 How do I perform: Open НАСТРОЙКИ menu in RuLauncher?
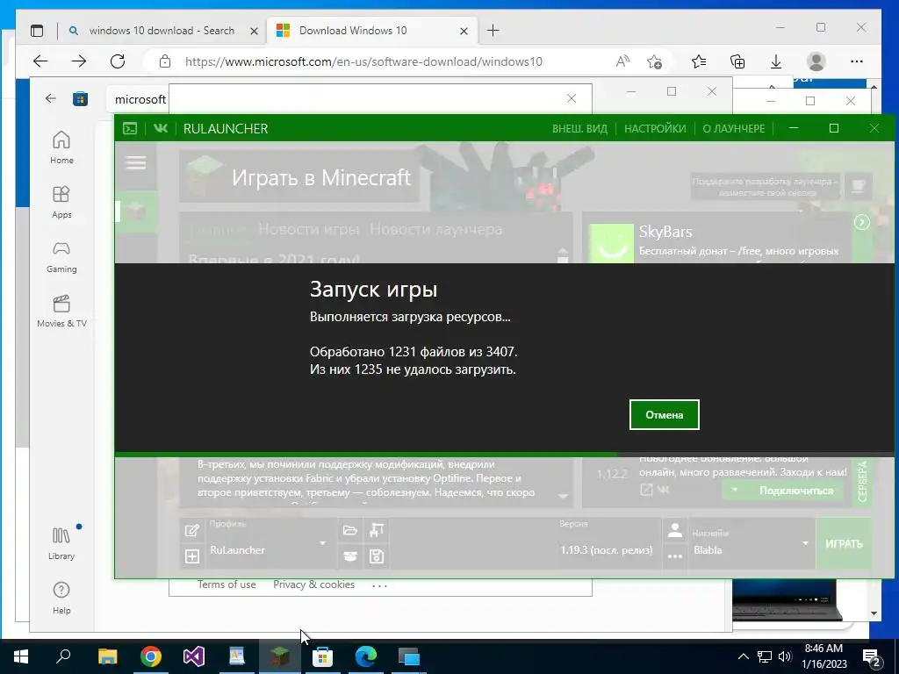tap(655, 129)
